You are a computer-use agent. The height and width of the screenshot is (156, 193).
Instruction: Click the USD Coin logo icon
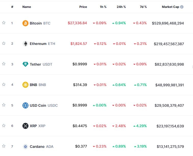(x=25, y=105)
